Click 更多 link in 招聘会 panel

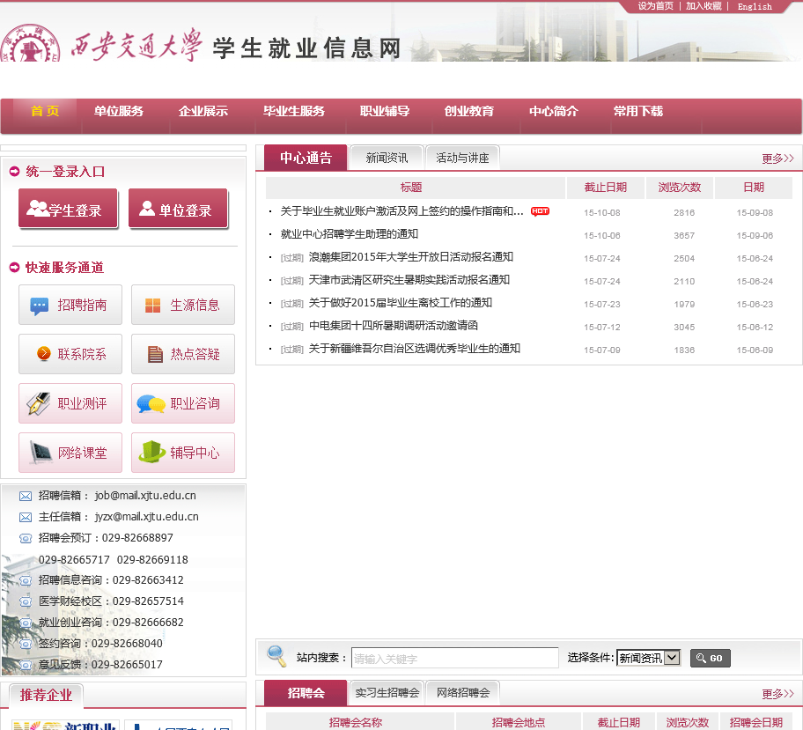point(777,694)
